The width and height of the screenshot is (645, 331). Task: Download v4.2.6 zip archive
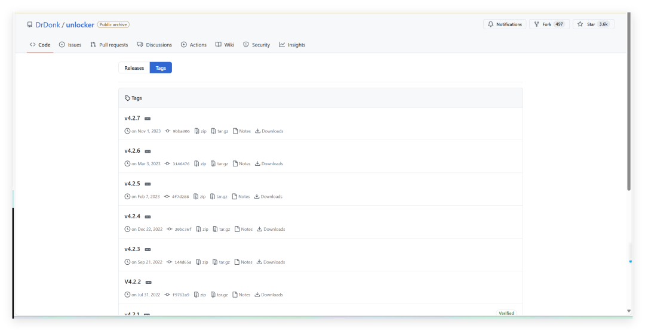[200, 164]
